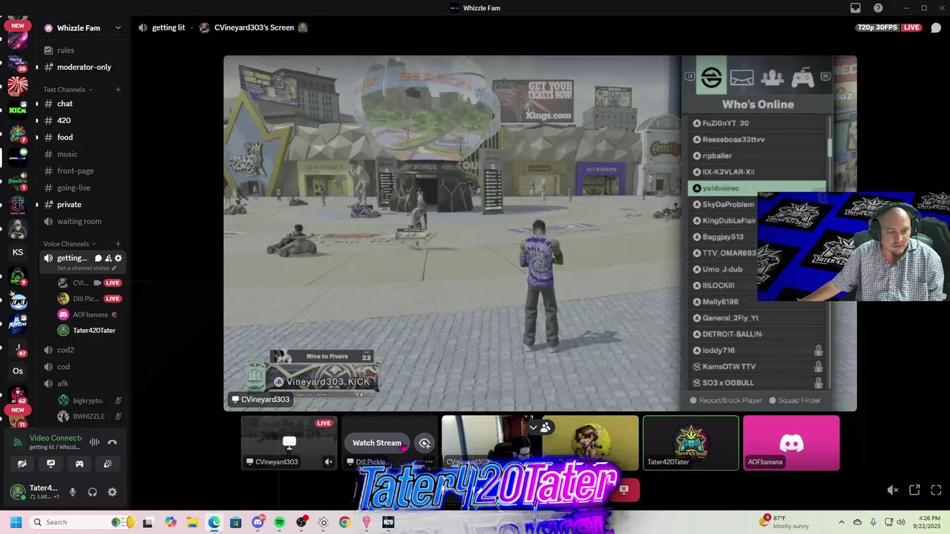Image resolution: width=950 pixels, height=534 pixels.
Task: Open the KS server in sidebar
Action: click(18, 252)
